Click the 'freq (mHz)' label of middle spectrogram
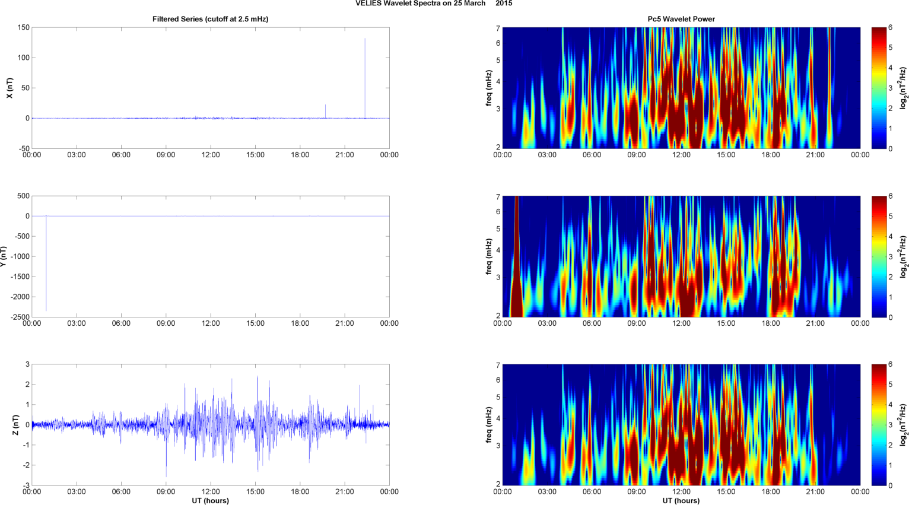The image size is (909, 505). pos(488,256)
